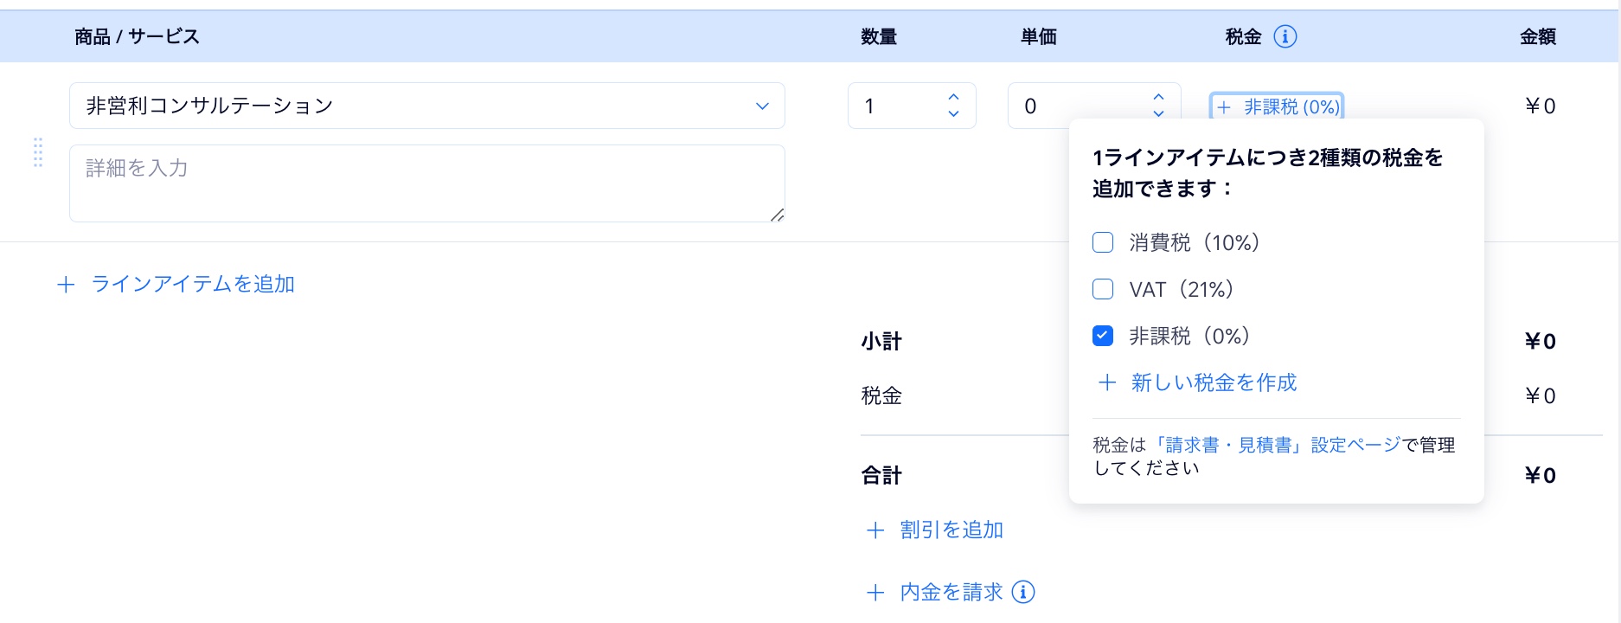
Task: Click the product dropdown chevron arrow
Action: click(x=762, y=106)
